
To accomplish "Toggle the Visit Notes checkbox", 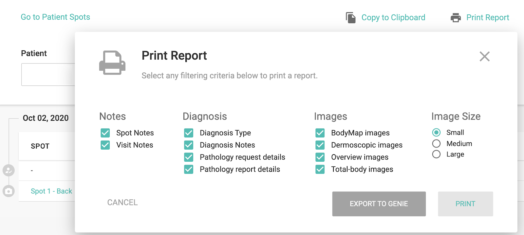I will [x=105, y=145].
